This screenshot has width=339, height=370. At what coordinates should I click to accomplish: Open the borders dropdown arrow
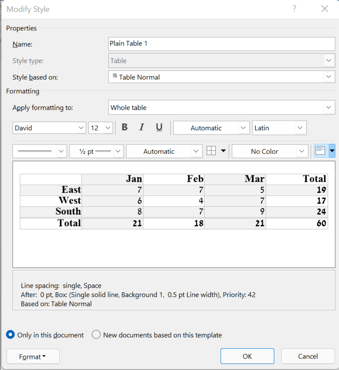223,151
